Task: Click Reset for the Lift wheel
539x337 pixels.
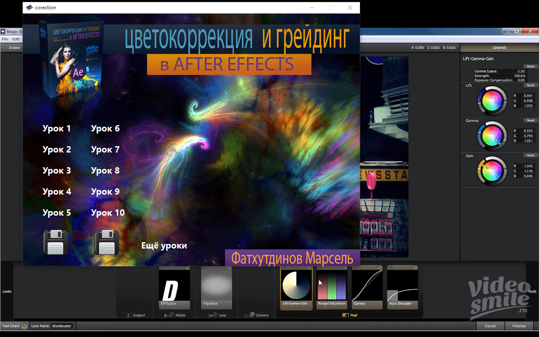Action: pos(531,85)
